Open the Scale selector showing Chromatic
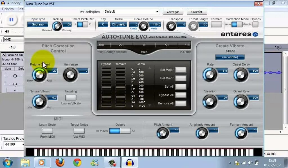288x168 pixels. [x=119, y=24]
